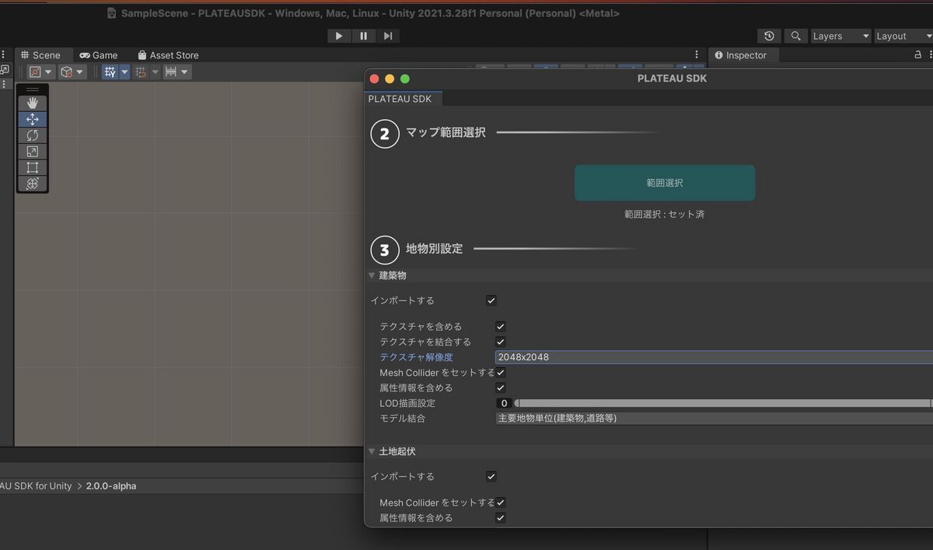Click 2.0.0-alpha in the breadcrumb path
Viewport: 933px width, 550px height.
[111, 485]
